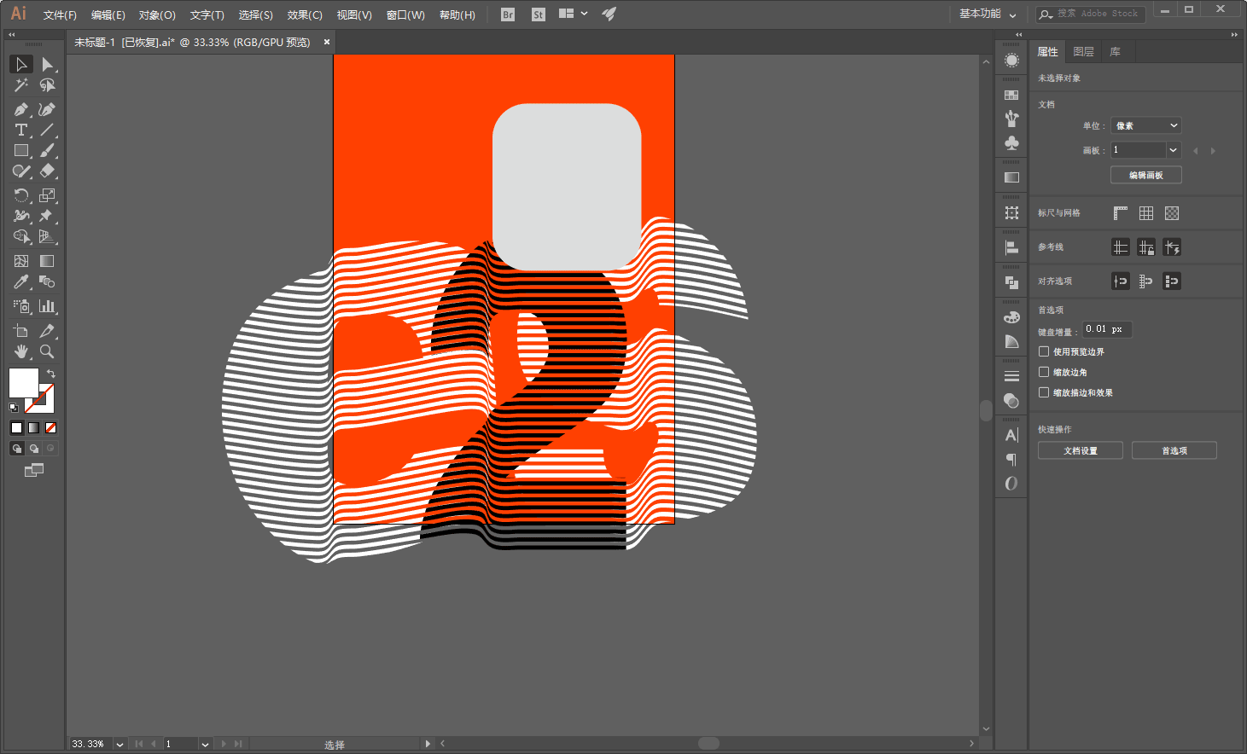Screen dimensions: 1247x754
Task: Click the white fill color swatch
Action: click(x=23, y=382)
